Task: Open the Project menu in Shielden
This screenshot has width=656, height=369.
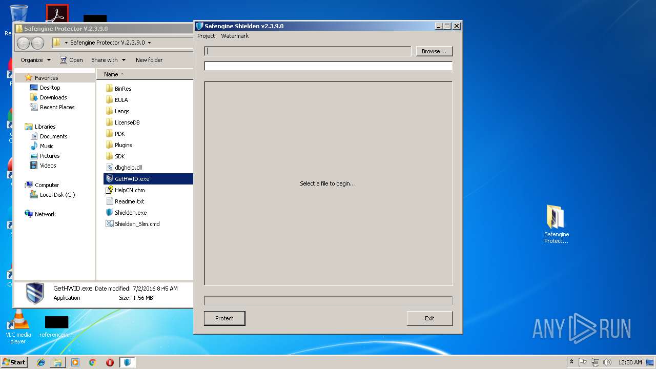Action: [x=206, y=36]
